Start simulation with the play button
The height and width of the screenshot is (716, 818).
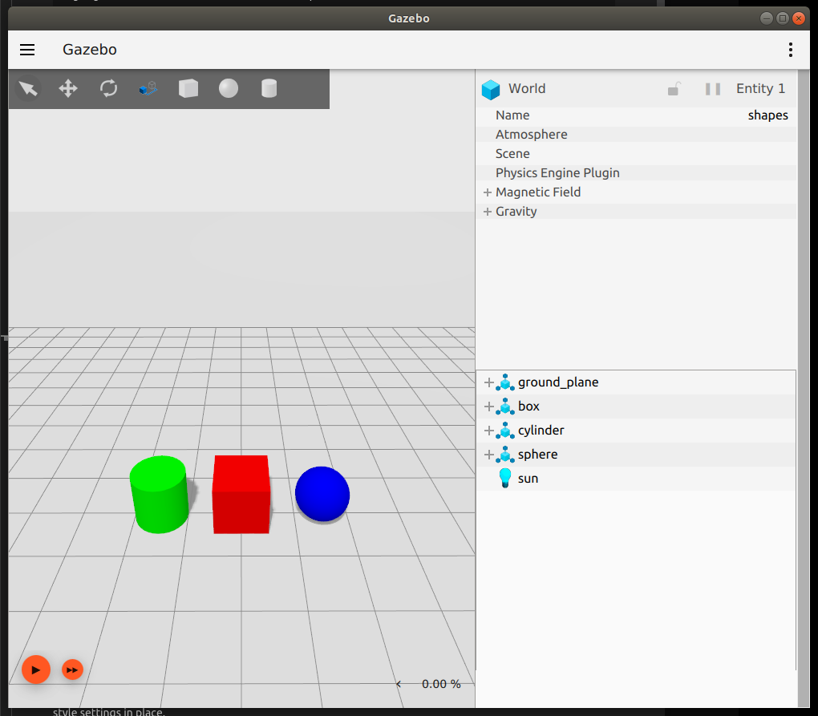tap(35, 669)
